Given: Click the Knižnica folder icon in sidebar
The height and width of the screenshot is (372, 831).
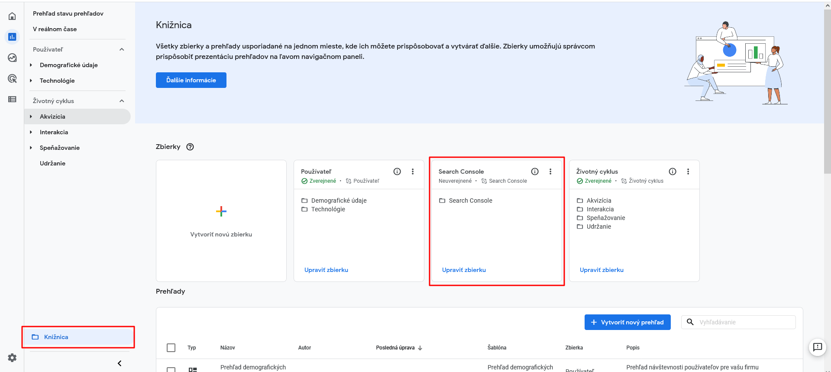Looking at the screenshot, I should tap(36, 337).
